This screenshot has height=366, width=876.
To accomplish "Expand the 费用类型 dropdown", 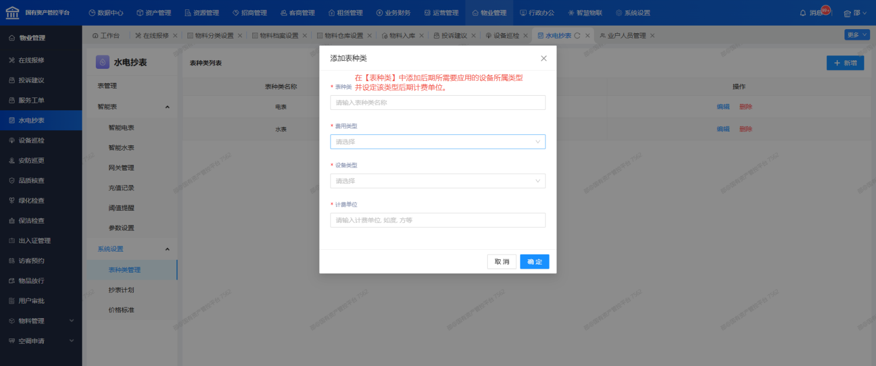I will pos(438,142).
